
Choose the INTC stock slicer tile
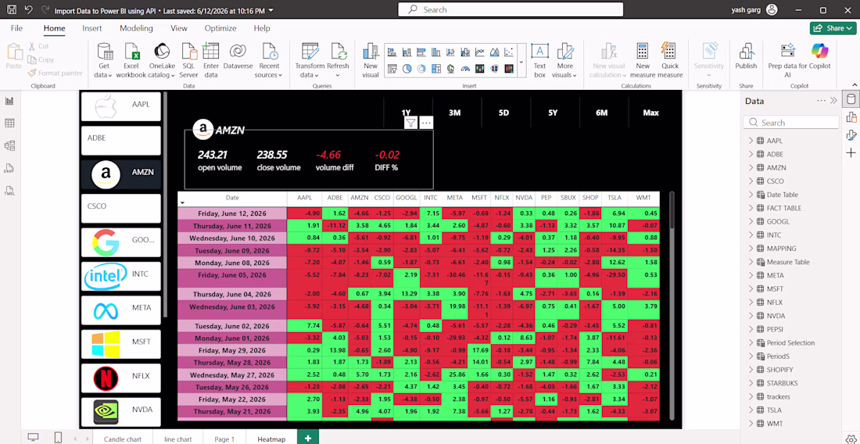(x=121, y=276)
